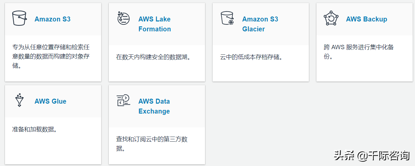The image size is (415, 166).
Task: Click the S3 Glacier archive storage description
Action: (251, 57)
